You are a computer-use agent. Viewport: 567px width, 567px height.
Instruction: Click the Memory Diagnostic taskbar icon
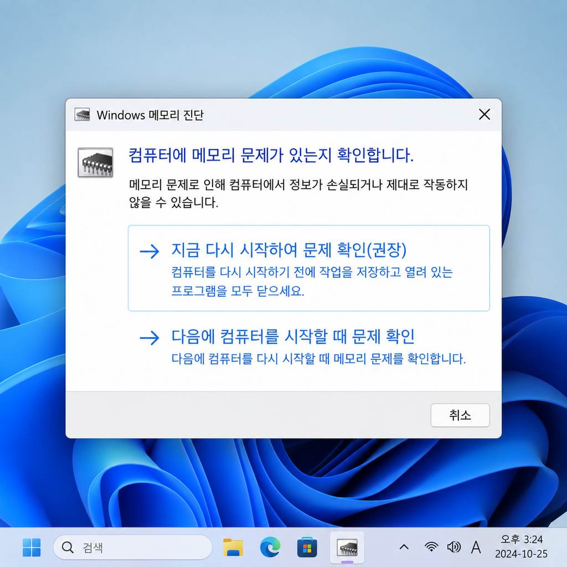point(347,548)
